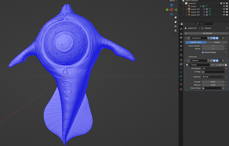Switch perspective/orthographic grid icon in viewport
229x146 pixels.
click(176, 31)
